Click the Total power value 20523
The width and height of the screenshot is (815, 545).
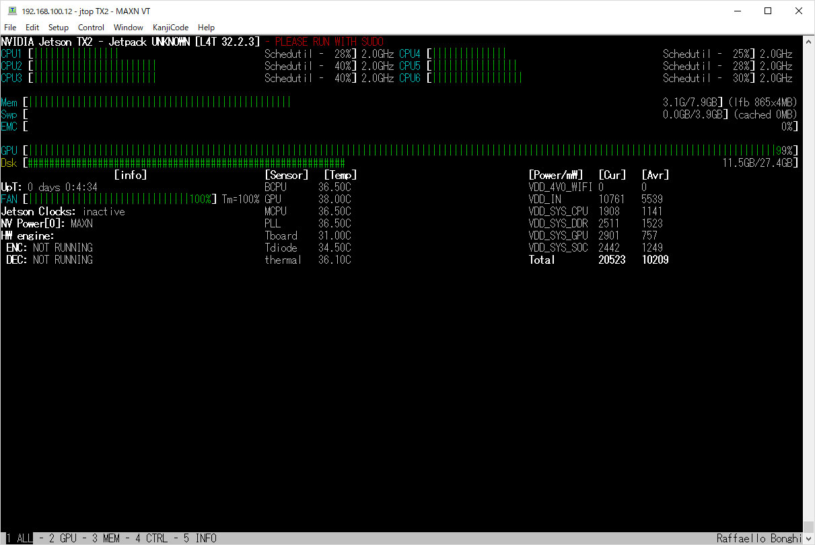pyautogui.click(x=612, y=260)
